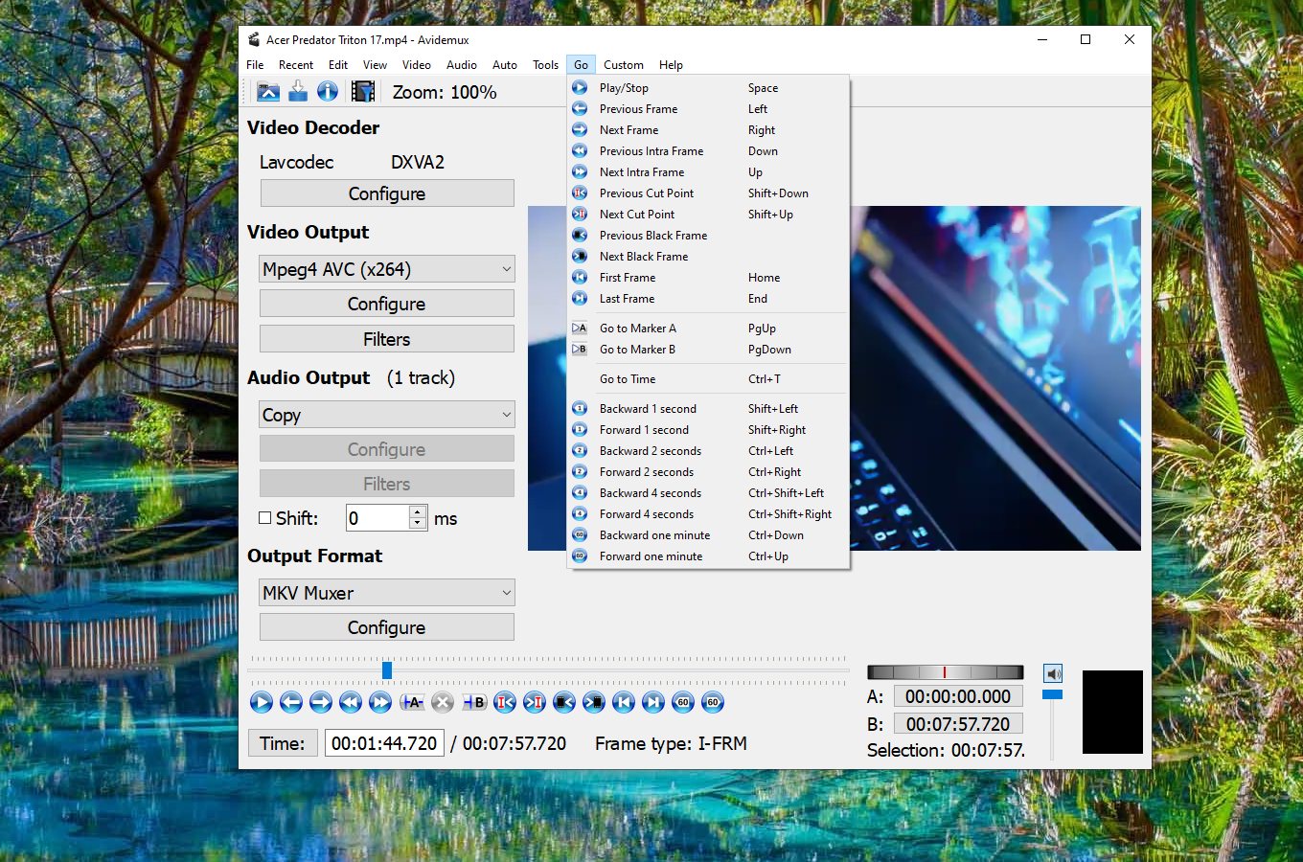Open the Copy audio output dropdown

pos(387,415)
